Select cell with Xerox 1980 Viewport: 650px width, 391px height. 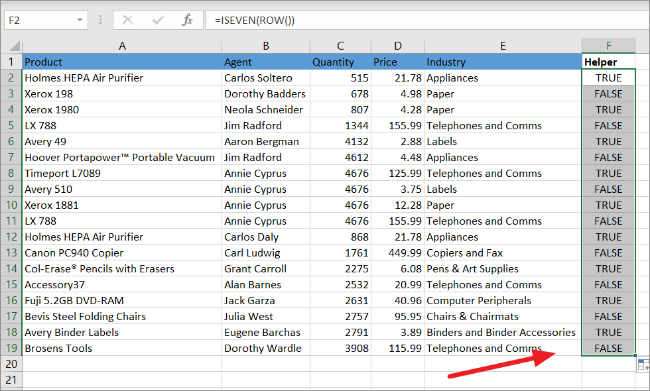point(122,110)
